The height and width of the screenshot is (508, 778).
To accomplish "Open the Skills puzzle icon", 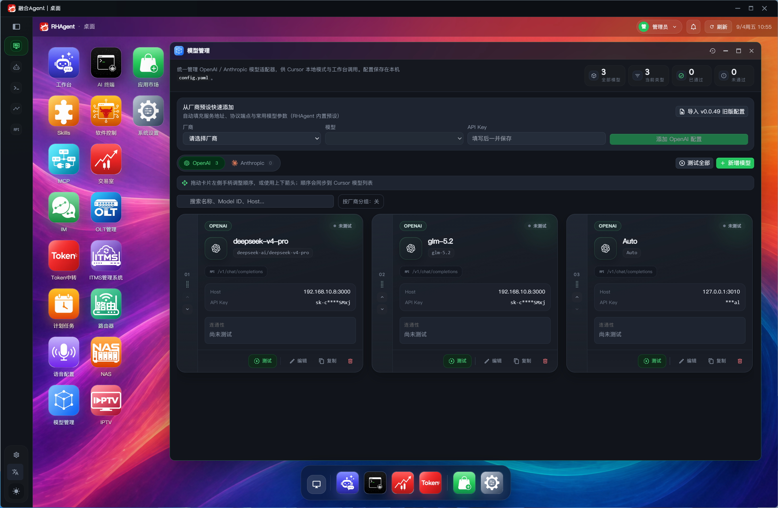I will click(64, 111).
